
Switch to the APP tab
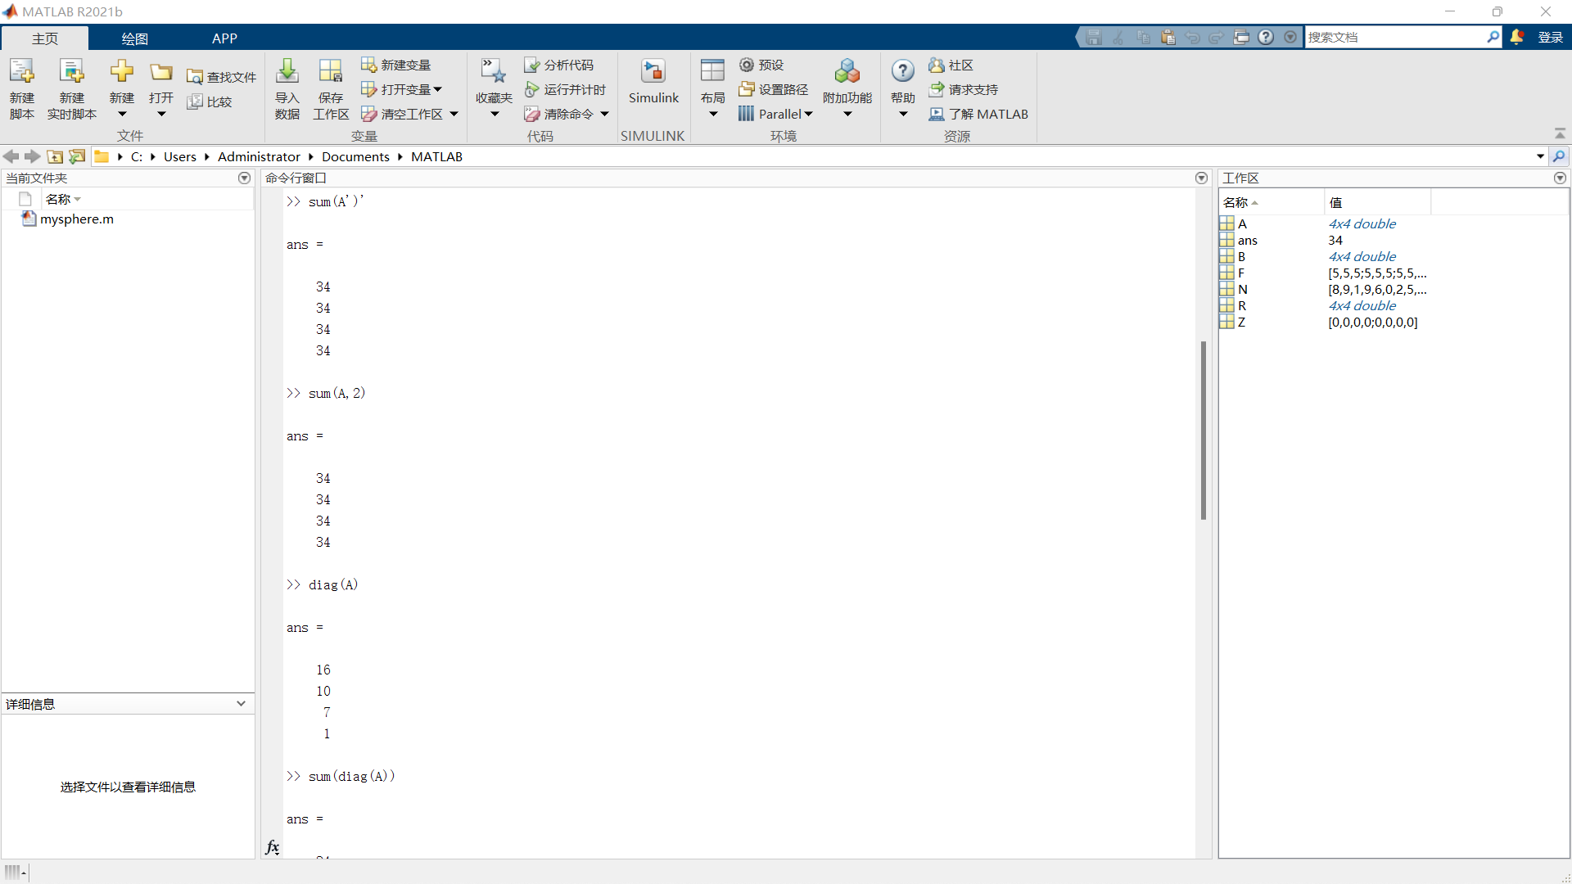224,38
